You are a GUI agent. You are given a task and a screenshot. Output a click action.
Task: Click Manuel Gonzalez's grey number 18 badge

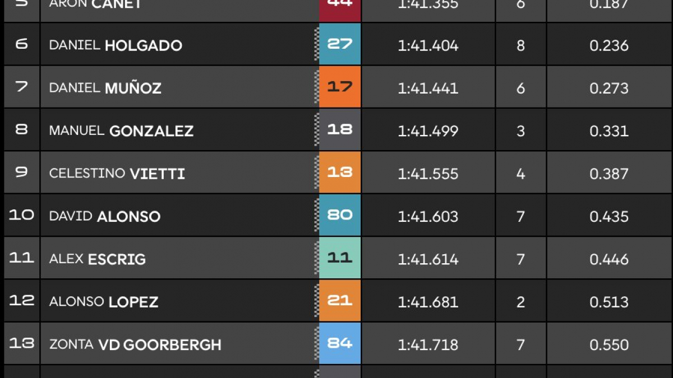click(340, 130)
